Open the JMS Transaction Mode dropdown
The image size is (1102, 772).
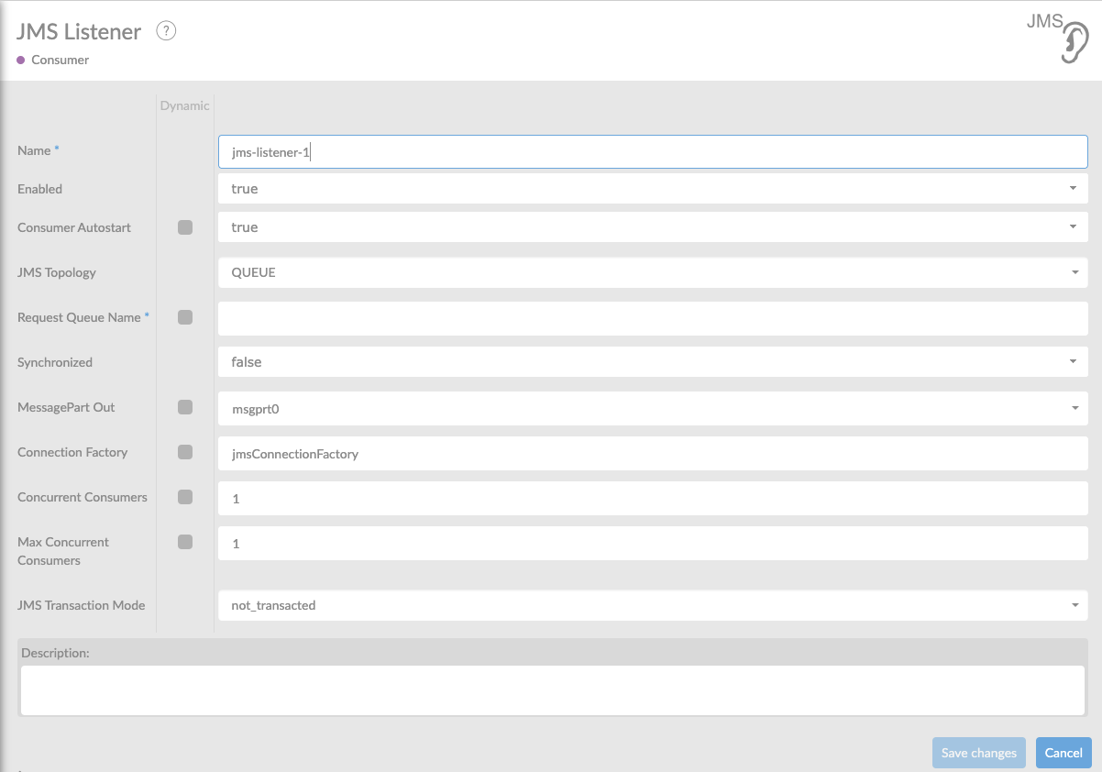(x=653, y=605)
